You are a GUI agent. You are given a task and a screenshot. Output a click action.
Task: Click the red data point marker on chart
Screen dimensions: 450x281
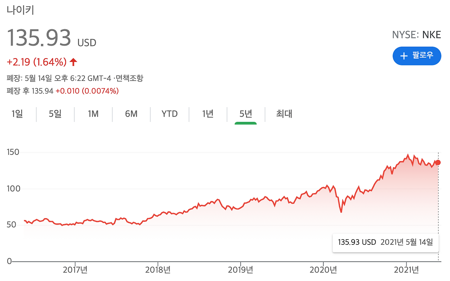[438, 162]
